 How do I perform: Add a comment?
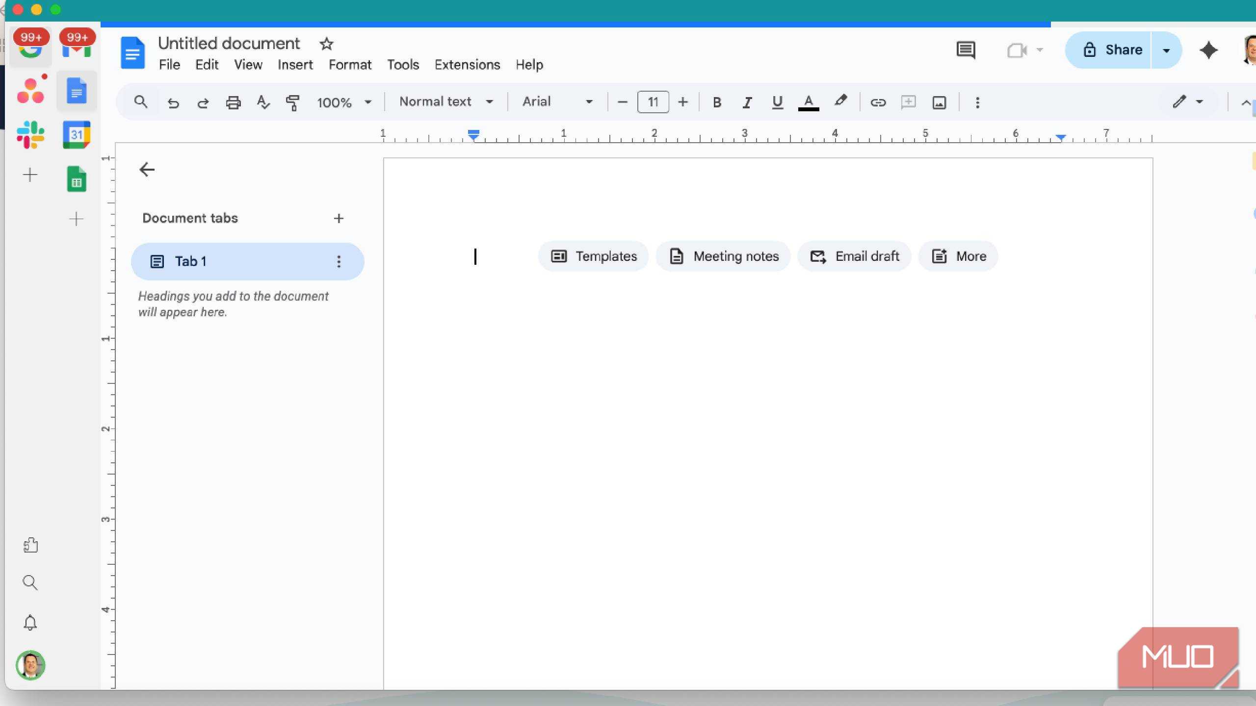[908, 102]
